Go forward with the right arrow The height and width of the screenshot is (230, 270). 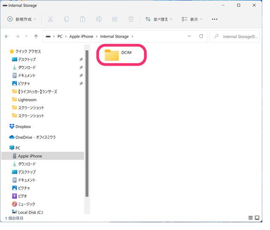coord(17,37)
